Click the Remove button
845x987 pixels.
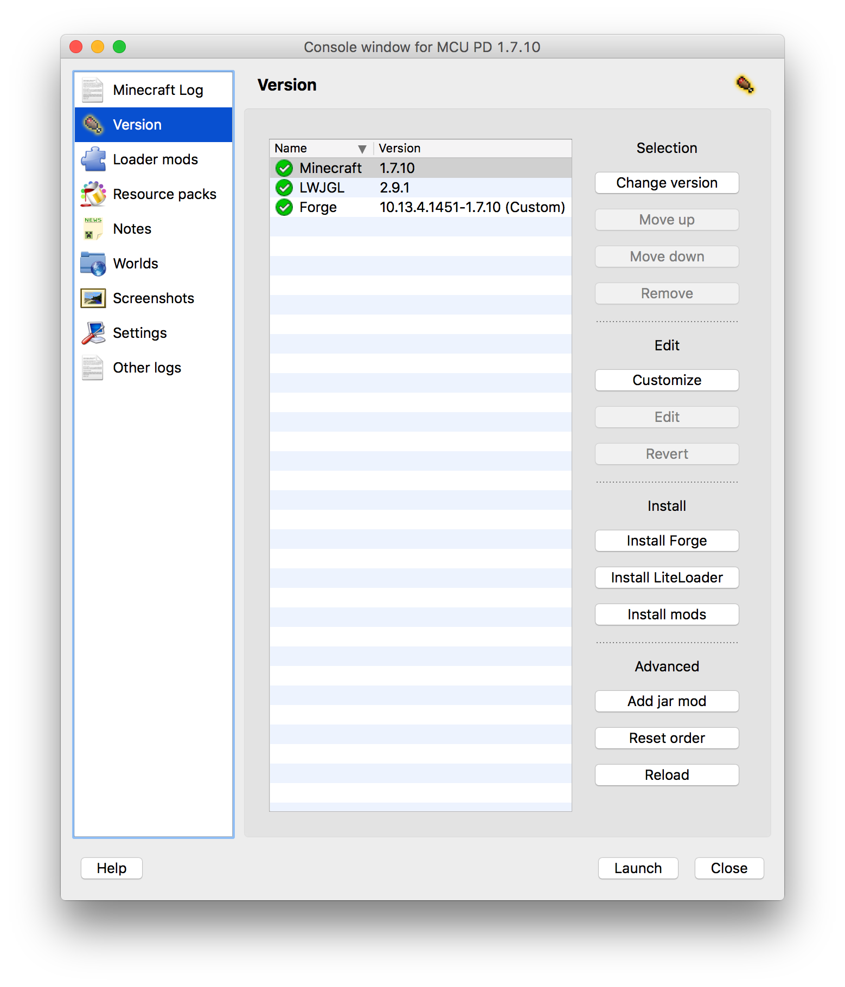click(x=667, y=293)
